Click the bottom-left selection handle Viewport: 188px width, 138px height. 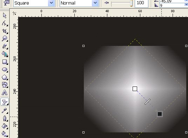pos(83,132)
